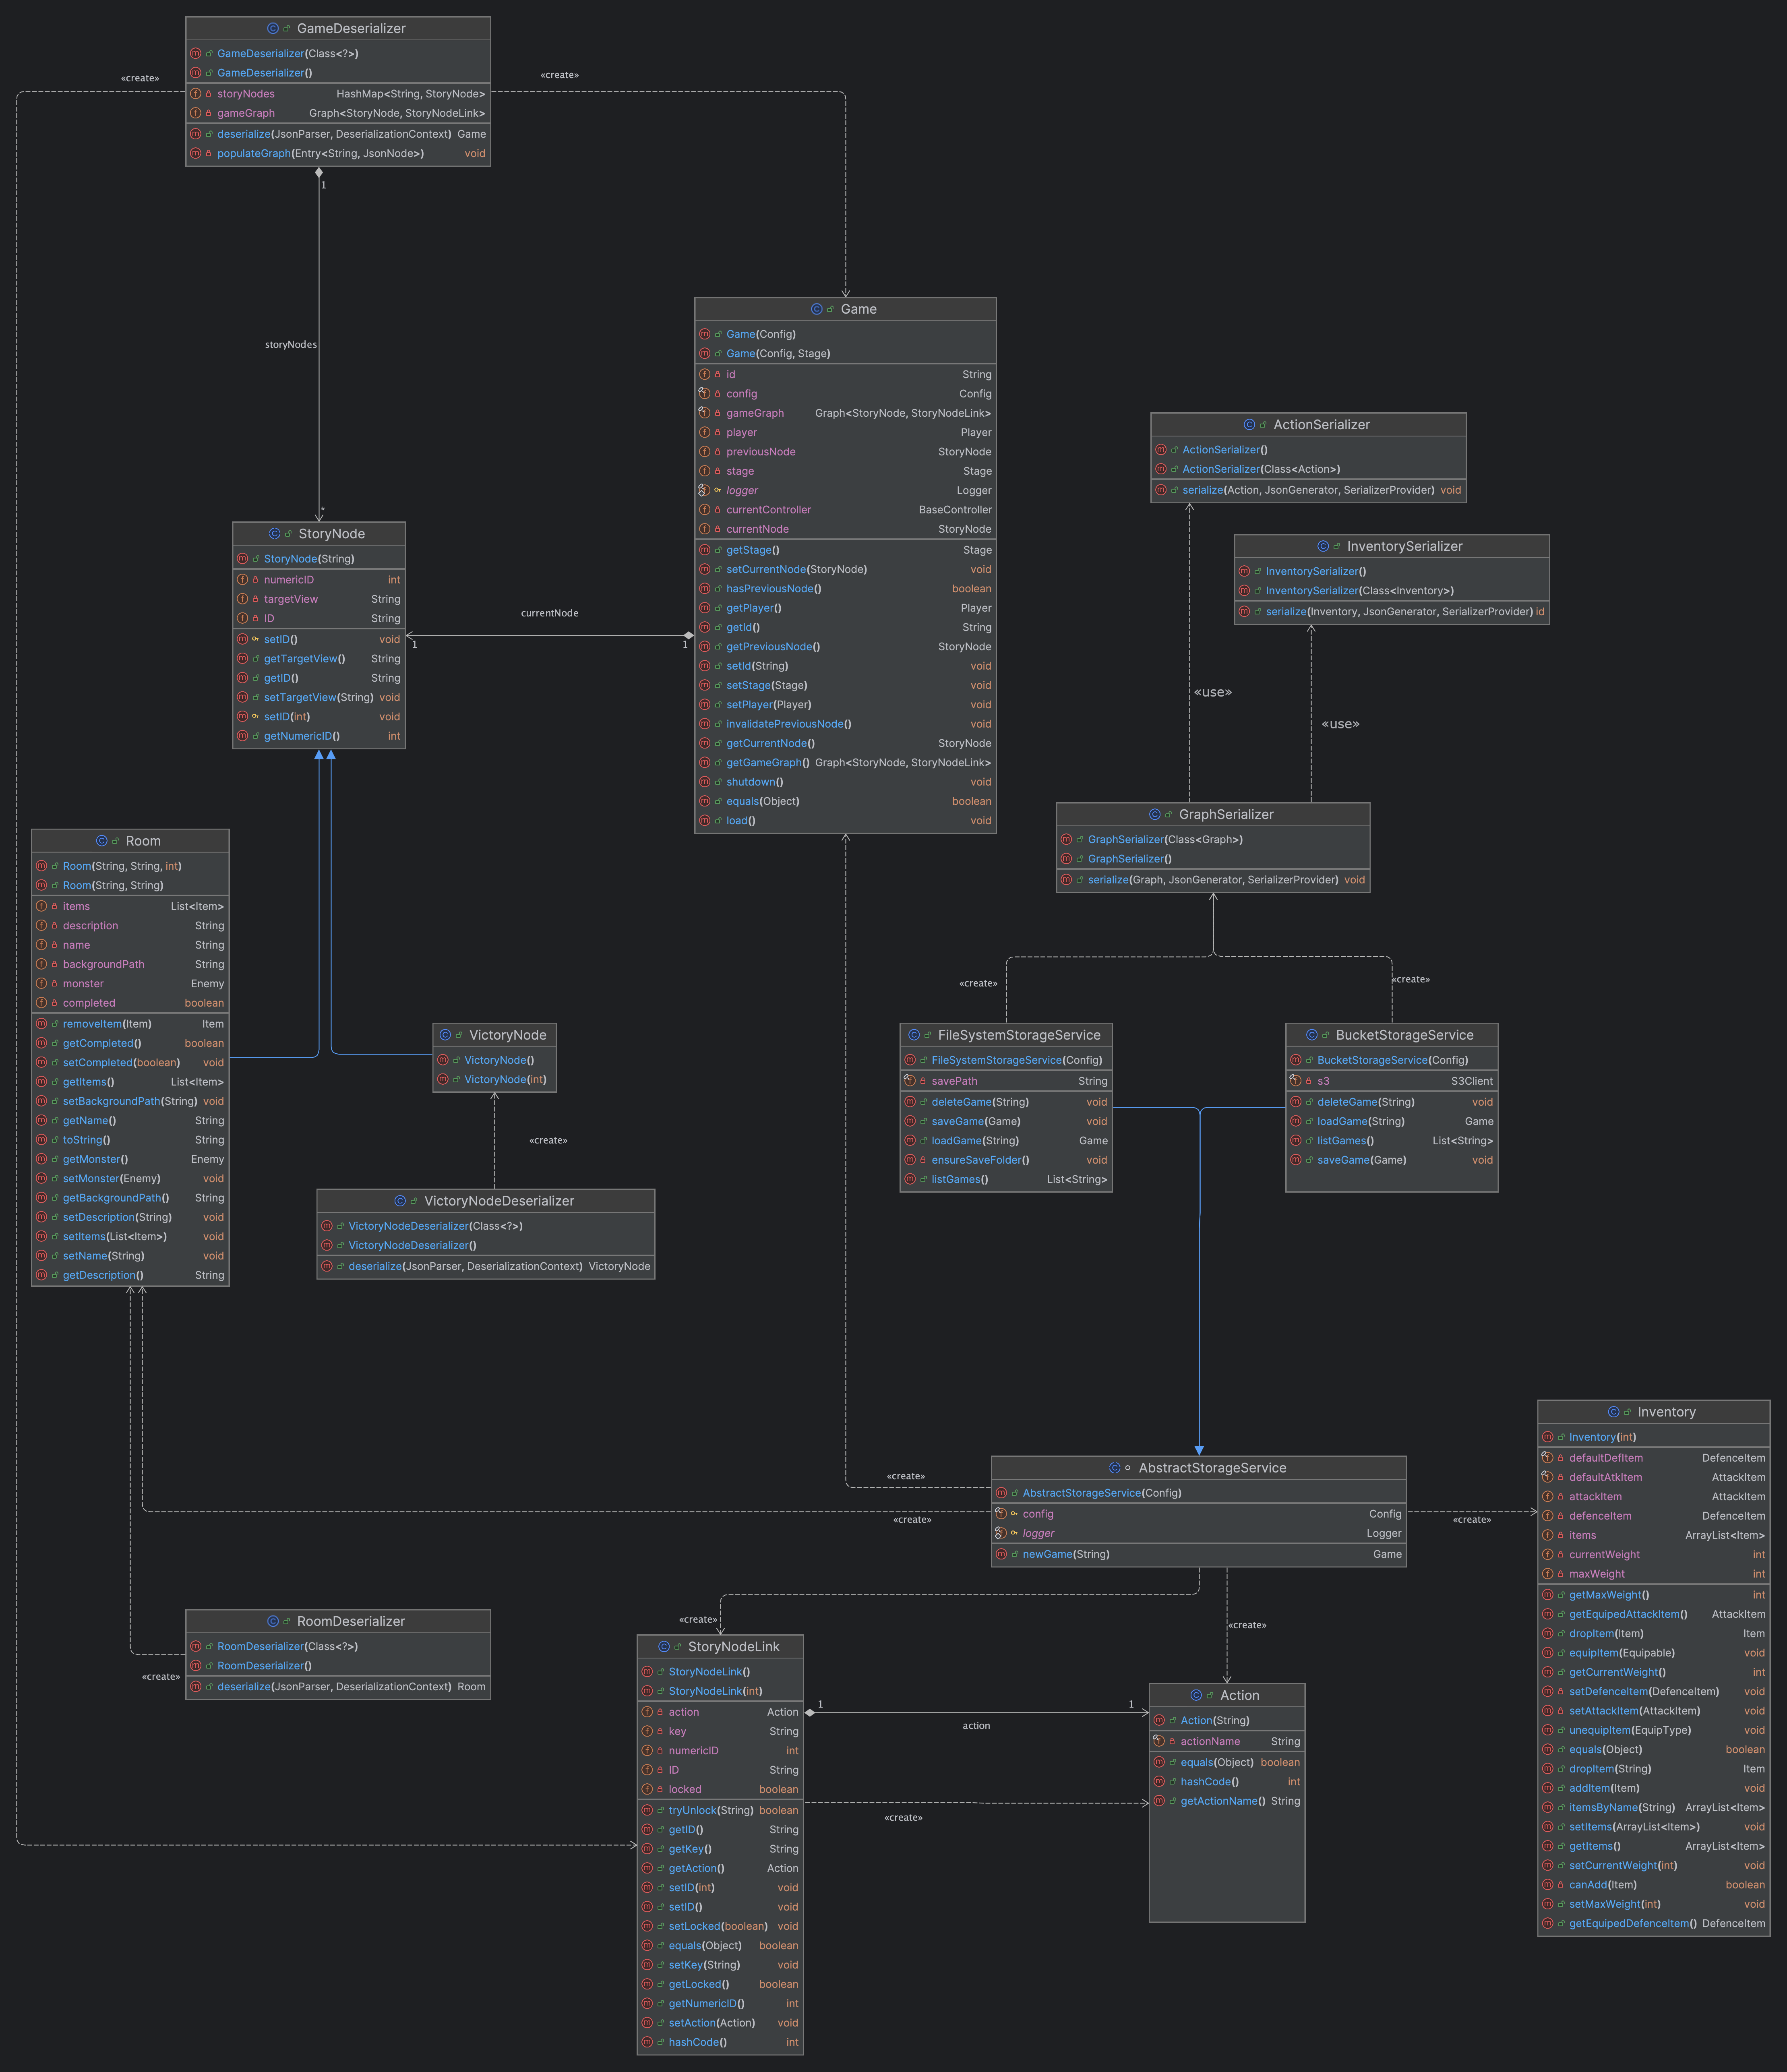Select the class icon next to StoryNode title

pos(275,534)
